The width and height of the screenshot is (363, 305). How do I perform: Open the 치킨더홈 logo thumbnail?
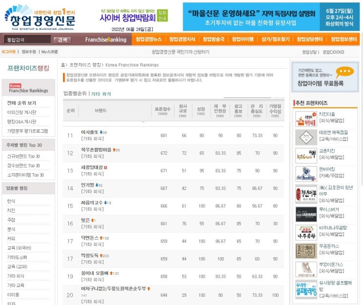click(x=306, y=119)
